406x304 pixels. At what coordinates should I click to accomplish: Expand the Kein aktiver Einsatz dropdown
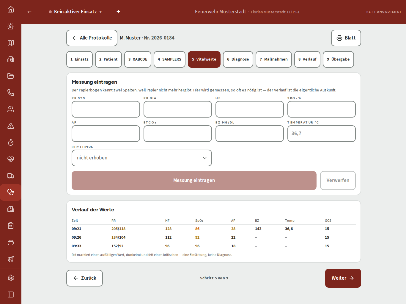pos(75,12)
